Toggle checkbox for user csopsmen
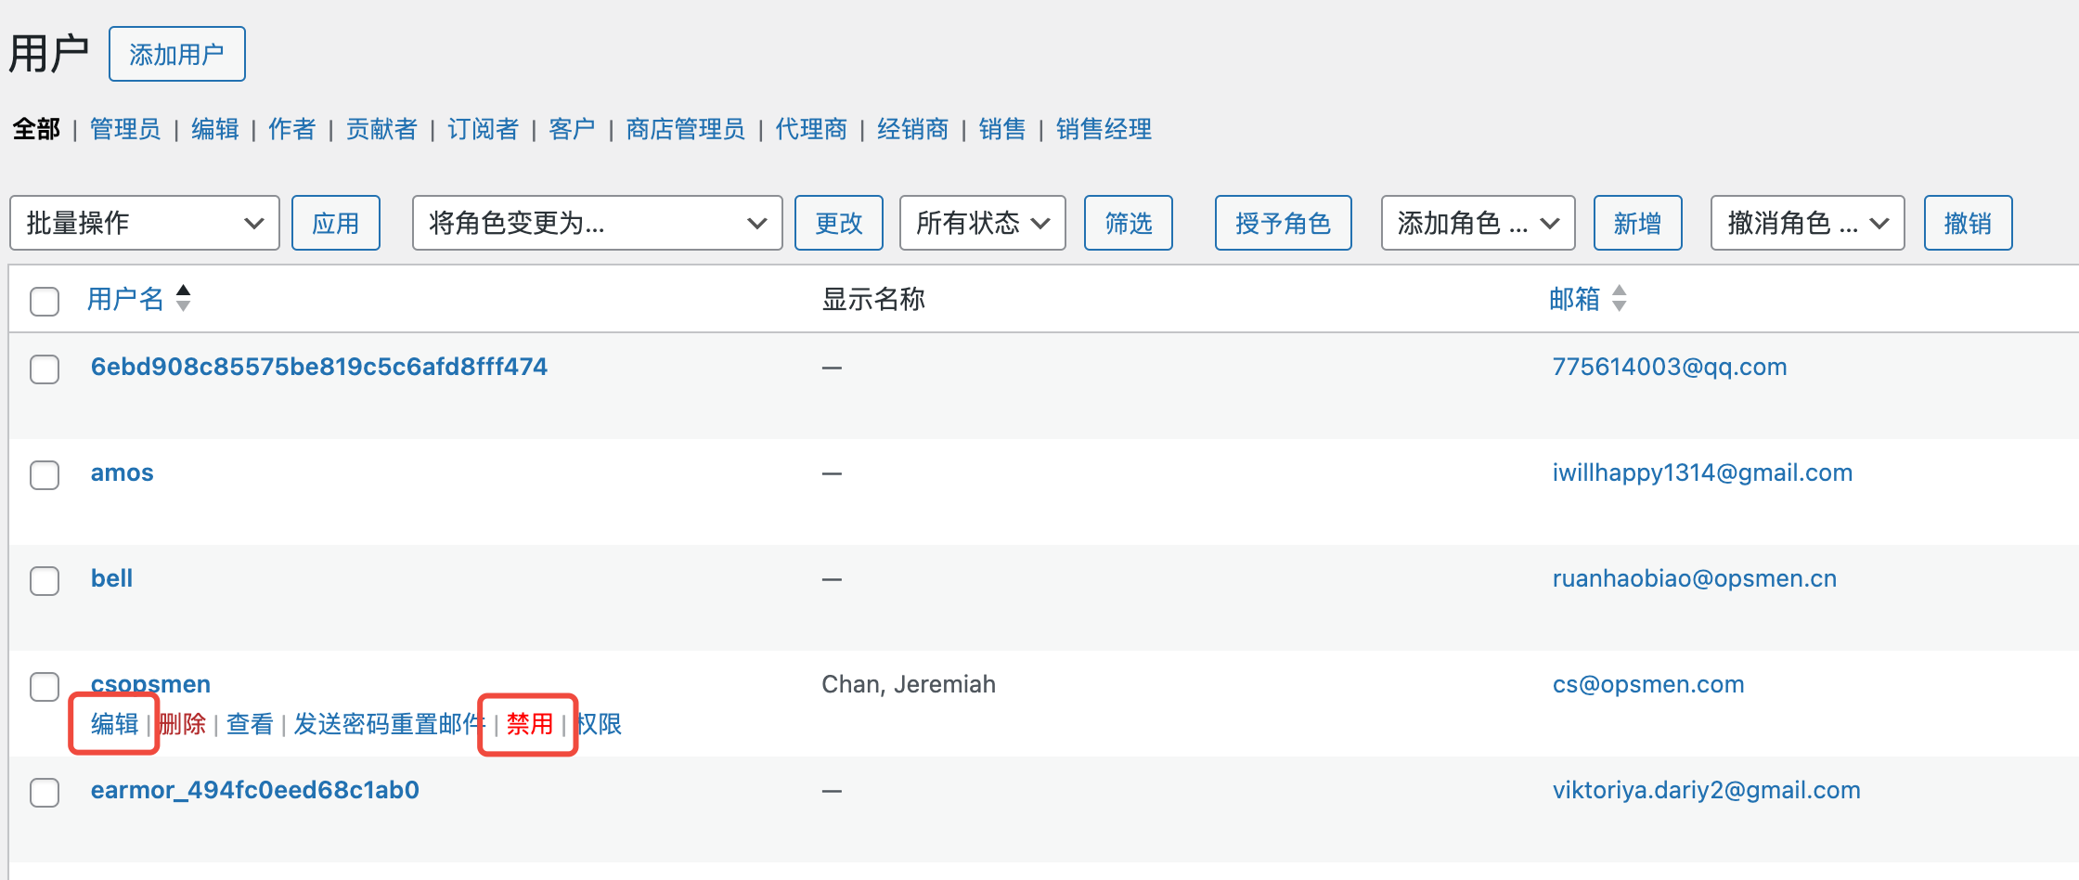This screenshot has height=880, width=2079. click(45, 687)
